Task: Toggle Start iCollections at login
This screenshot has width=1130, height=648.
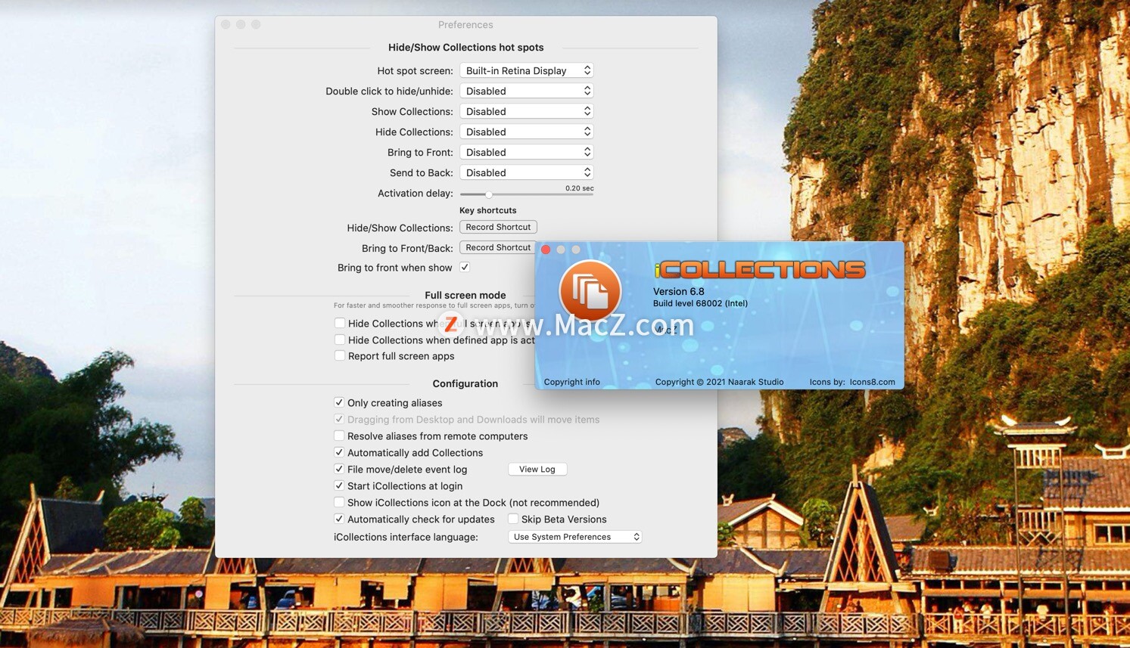Action: tap(339, 486)
